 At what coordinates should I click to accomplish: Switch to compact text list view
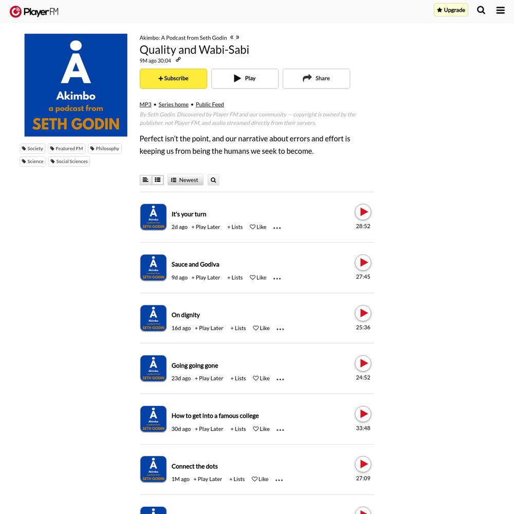[x=145, y=179]
